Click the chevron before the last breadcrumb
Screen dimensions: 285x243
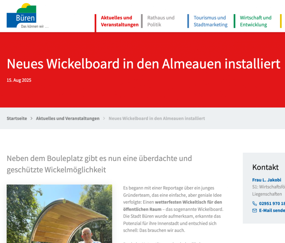[104, 118]
